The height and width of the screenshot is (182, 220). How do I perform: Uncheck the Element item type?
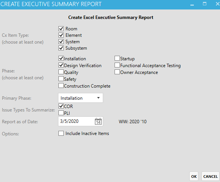tap(61, 35)
